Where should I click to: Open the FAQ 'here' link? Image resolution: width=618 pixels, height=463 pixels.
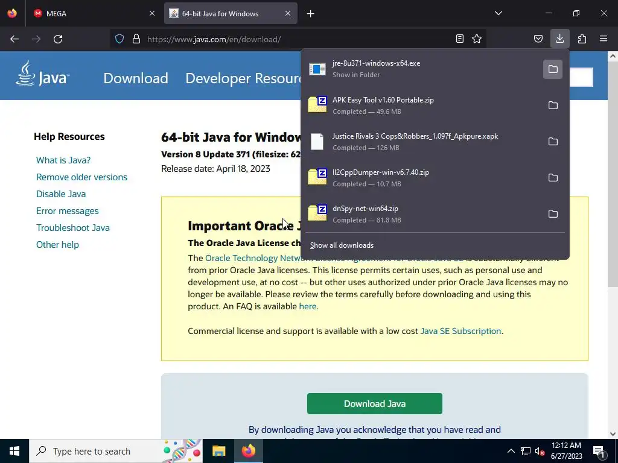[307, 306]
